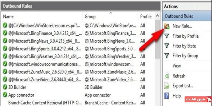
Task: Click green check icon of windowscommunications rule
Action: click(x=5, y=64)
